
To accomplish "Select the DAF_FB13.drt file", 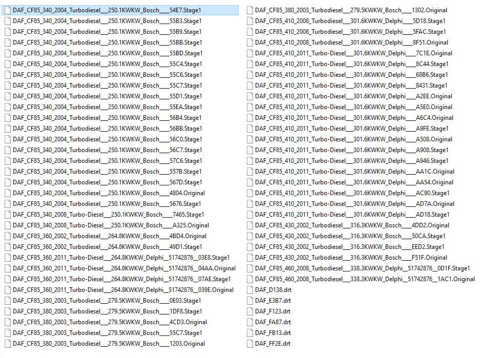I will (273, 333).
